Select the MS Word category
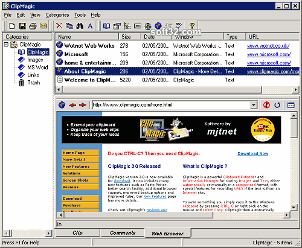 (37, 67)
